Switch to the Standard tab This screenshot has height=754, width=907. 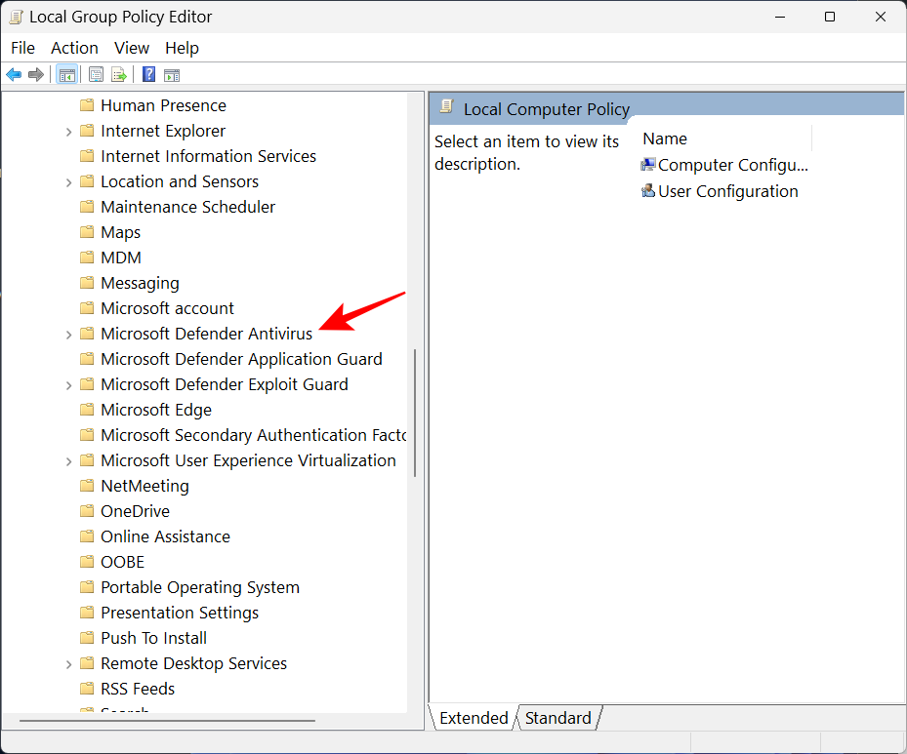[557, 718]
